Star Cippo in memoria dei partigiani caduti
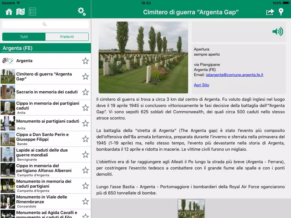Screen dimensions: 291x218 pyautogui.click(x=85, y=108)
